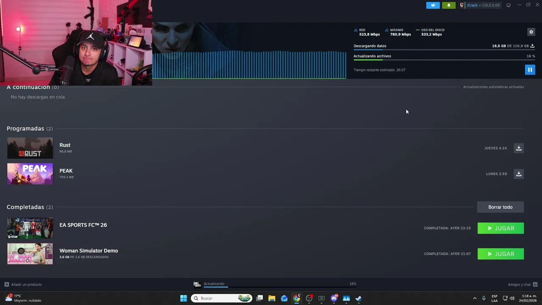Open Xbox app from the taskbar
The image size is (542, 305).
321,298
